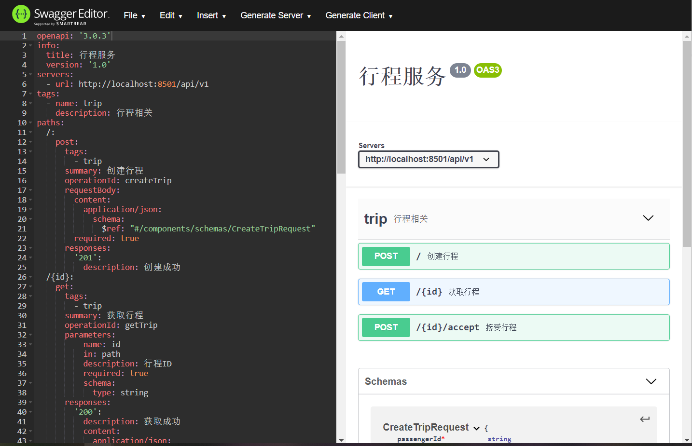Open the Servers URL dropdown
This screenshot has height=446, width=692.
(429, 160)
